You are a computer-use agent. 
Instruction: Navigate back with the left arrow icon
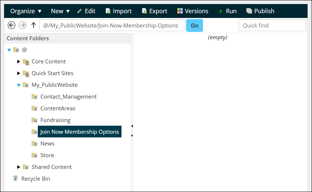11,25
